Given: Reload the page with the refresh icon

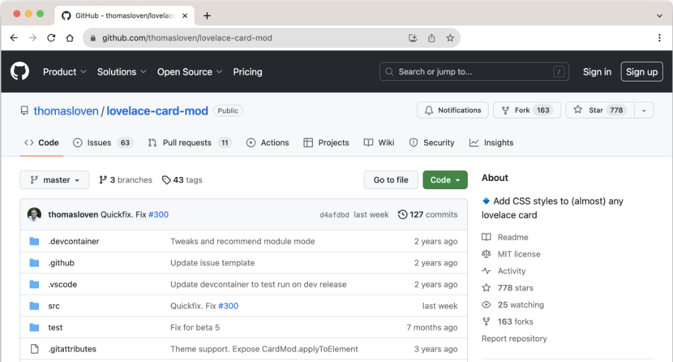Looking at the screenshot, I should pyautogui.click(x=51, y=38).
